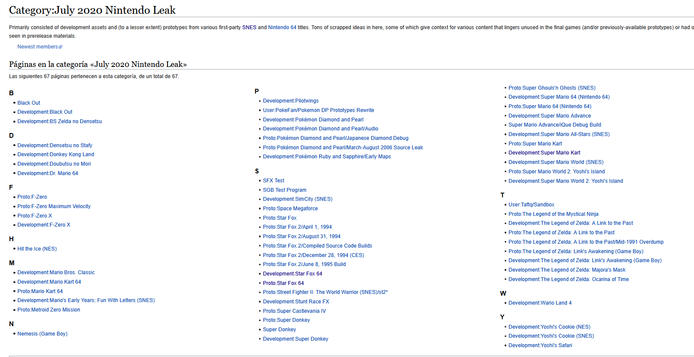Open Development:Legend of Zelda: Majora's Mask
The image size is (694, 357).
click(x=567, y=270)
